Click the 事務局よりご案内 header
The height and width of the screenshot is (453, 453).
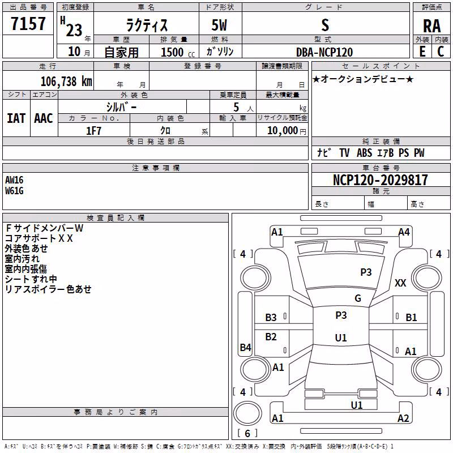(x=116, y=412)
